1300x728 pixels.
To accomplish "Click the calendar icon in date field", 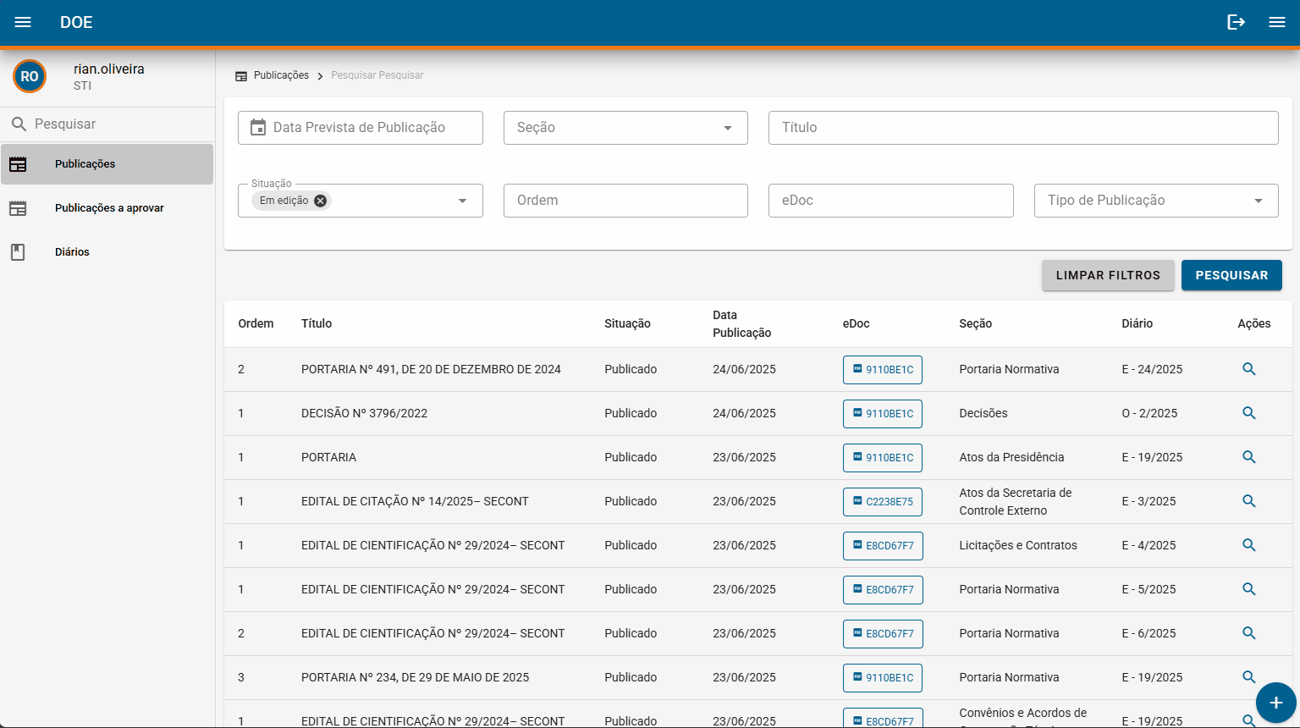I will pos(258,128).
